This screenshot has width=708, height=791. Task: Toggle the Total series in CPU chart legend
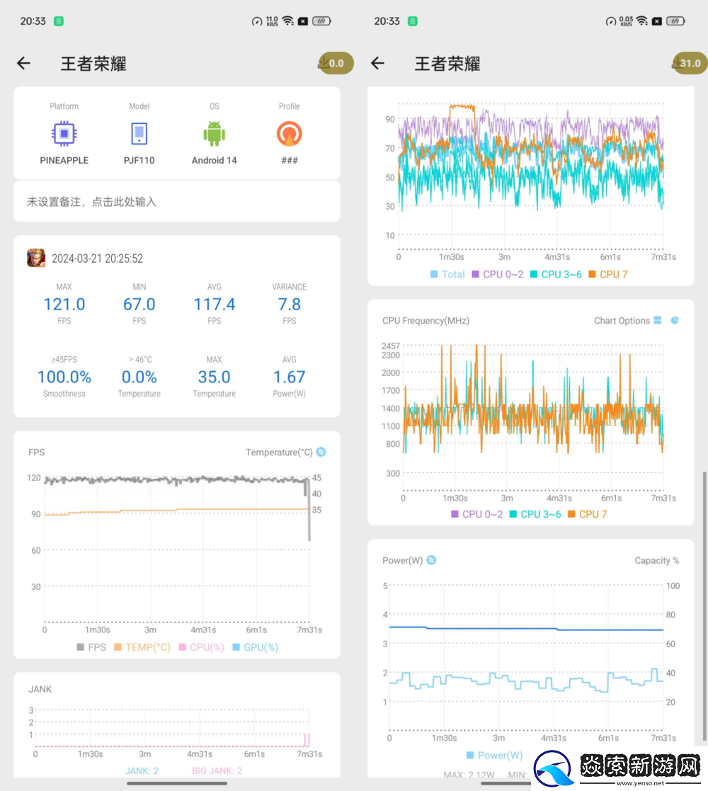tap(448, 274)
